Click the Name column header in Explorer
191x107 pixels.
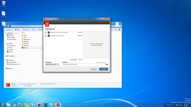(23, 32)
